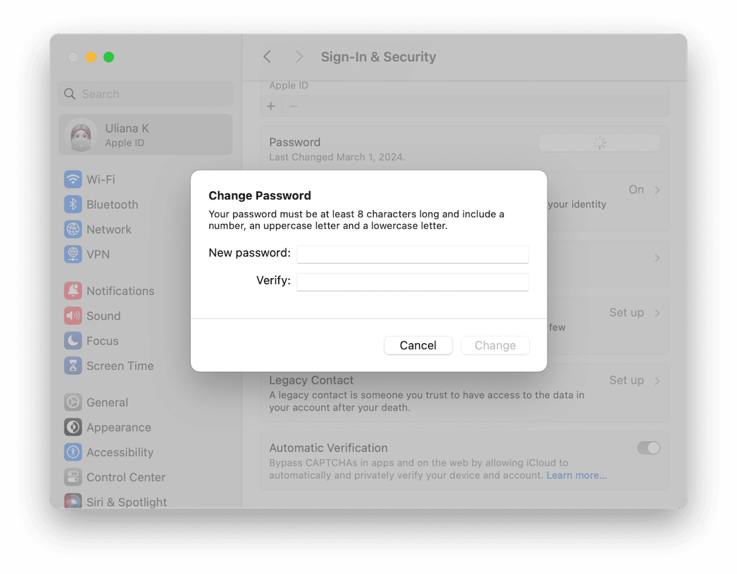Screen dimensions: 737x574
Task: Open two-factor authentication via the On chevron
Action: pyautogui.click(x=657, y=189)
